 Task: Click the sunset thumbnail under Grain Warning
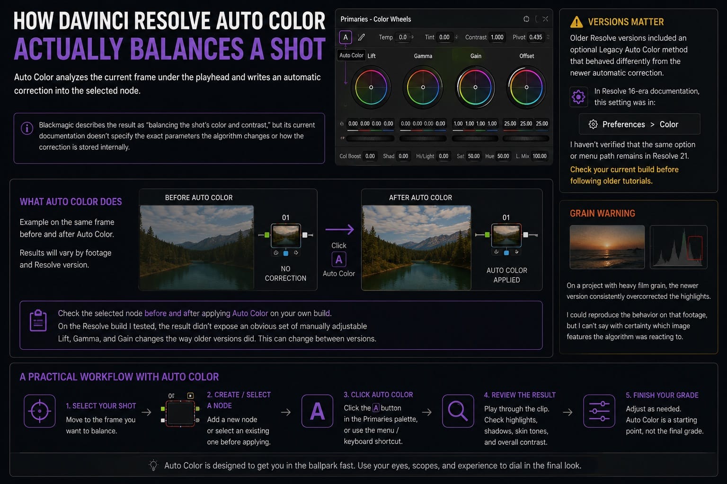pyautogui.click(x=607, y=247)
